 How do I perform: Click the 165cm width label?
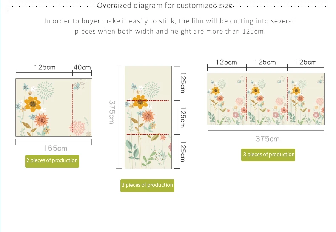[55, 149]
